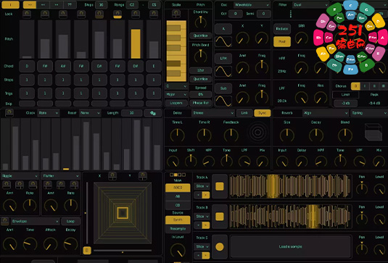Click the dice randomize icon next to Length

[153, 113]
